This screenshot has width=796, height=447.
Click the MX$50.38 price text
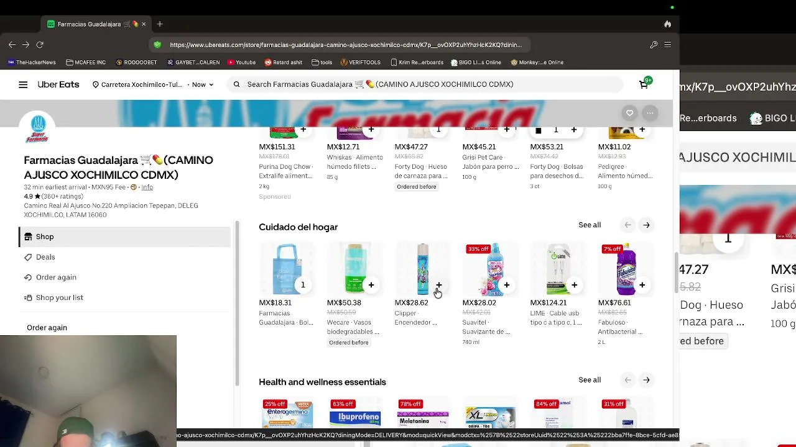point(344,303)
